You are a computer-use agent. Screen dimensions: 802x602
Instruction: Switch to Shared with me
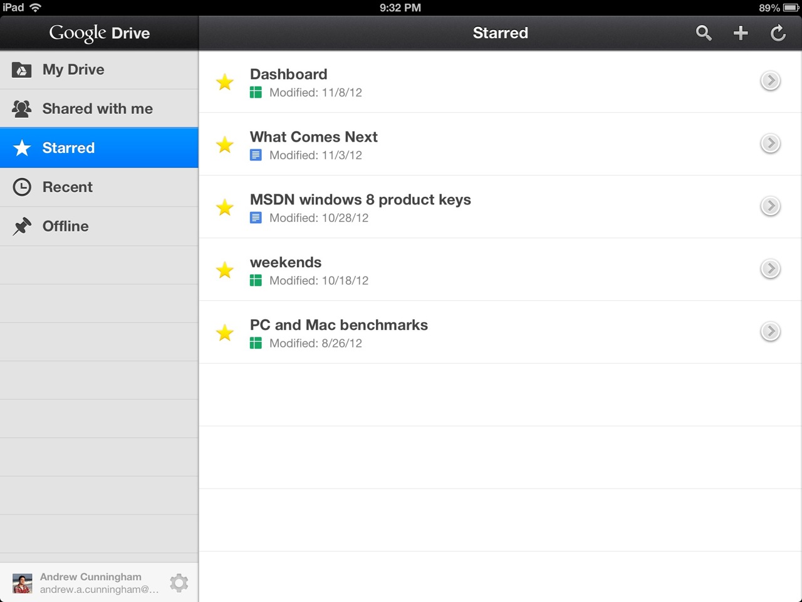coord(99,108)
